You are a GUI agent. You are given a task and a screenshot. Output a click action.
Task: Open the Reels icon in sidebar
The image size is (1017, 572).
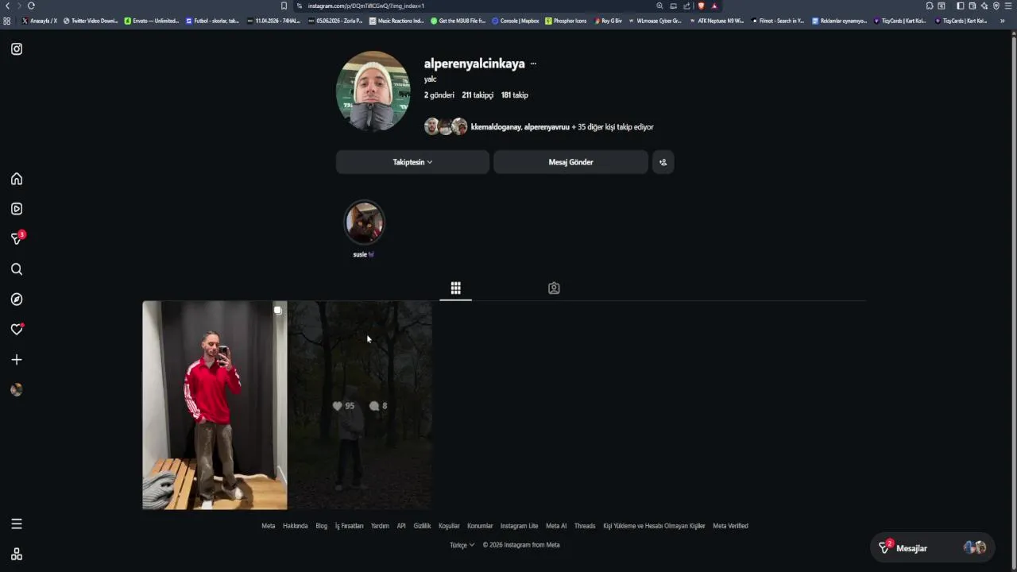[x=17, y=209]
